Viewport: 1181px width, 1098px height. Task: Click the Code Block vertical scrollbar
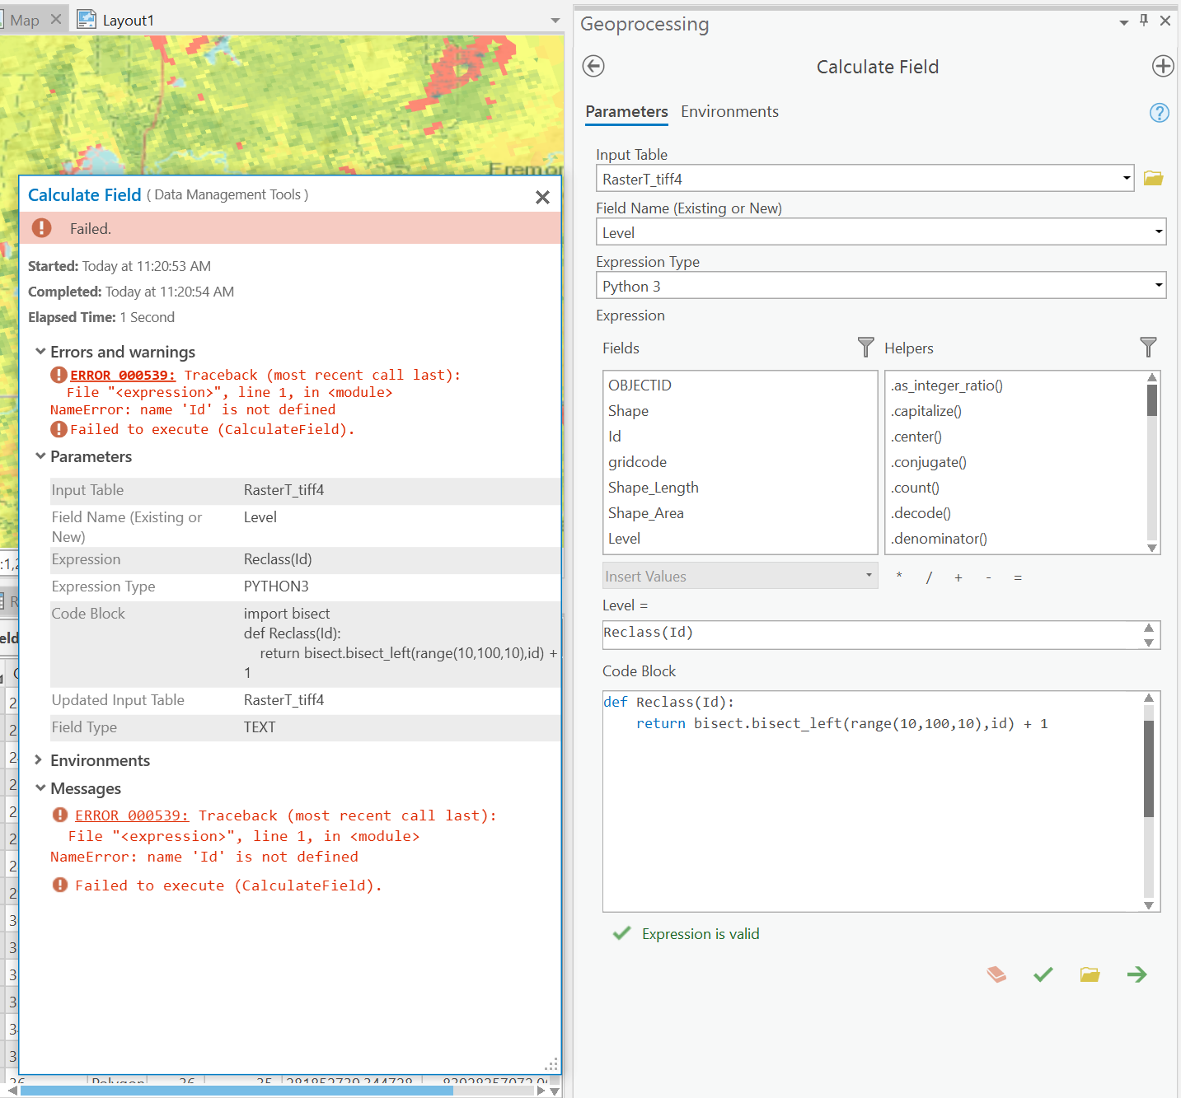tap(1149, 801)
